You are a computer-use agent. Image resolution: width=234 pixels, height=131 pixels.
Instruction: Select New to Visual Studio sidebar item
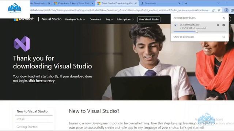pyautogui.click(x=32, y=111)
